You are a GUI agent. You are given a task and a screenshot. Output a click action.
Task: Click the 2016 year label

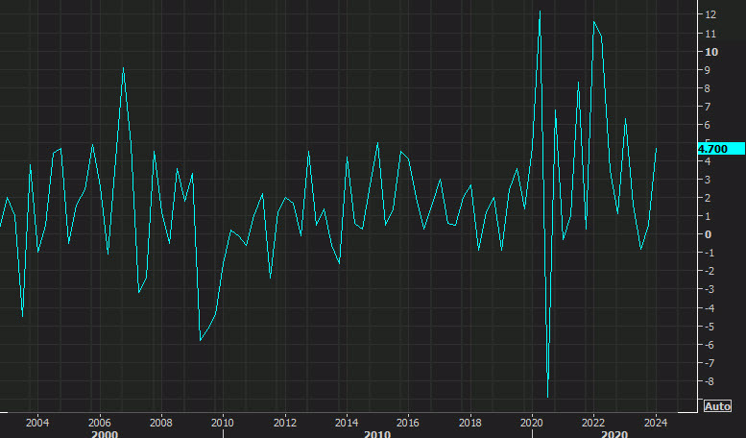[408, 423]
